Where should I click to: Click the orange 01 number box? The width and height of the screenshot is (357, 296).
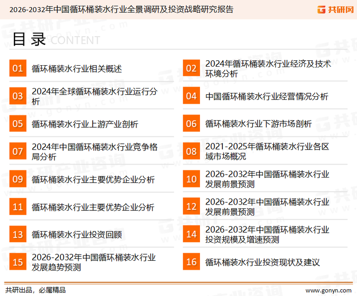(18, 68)
